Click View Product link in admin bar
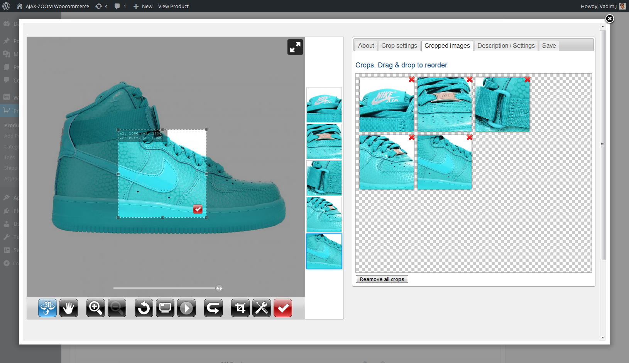Image resolution: width=629 pixels, height=363 pixels. click(173, 6)
